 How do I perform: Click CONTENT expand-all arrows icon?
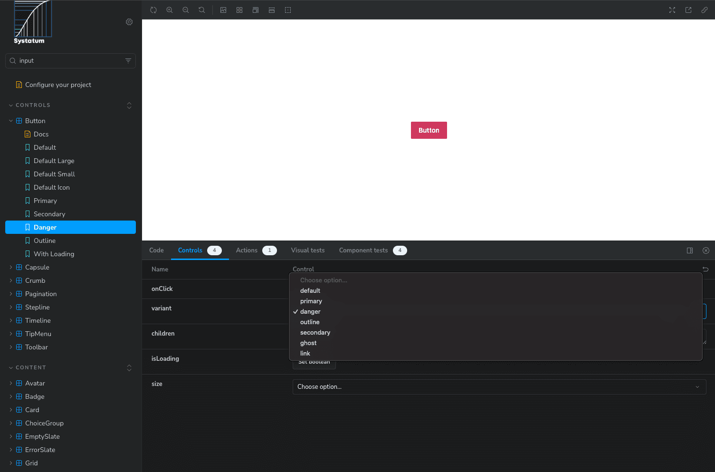pyautogui.click(x=129, y=367)
